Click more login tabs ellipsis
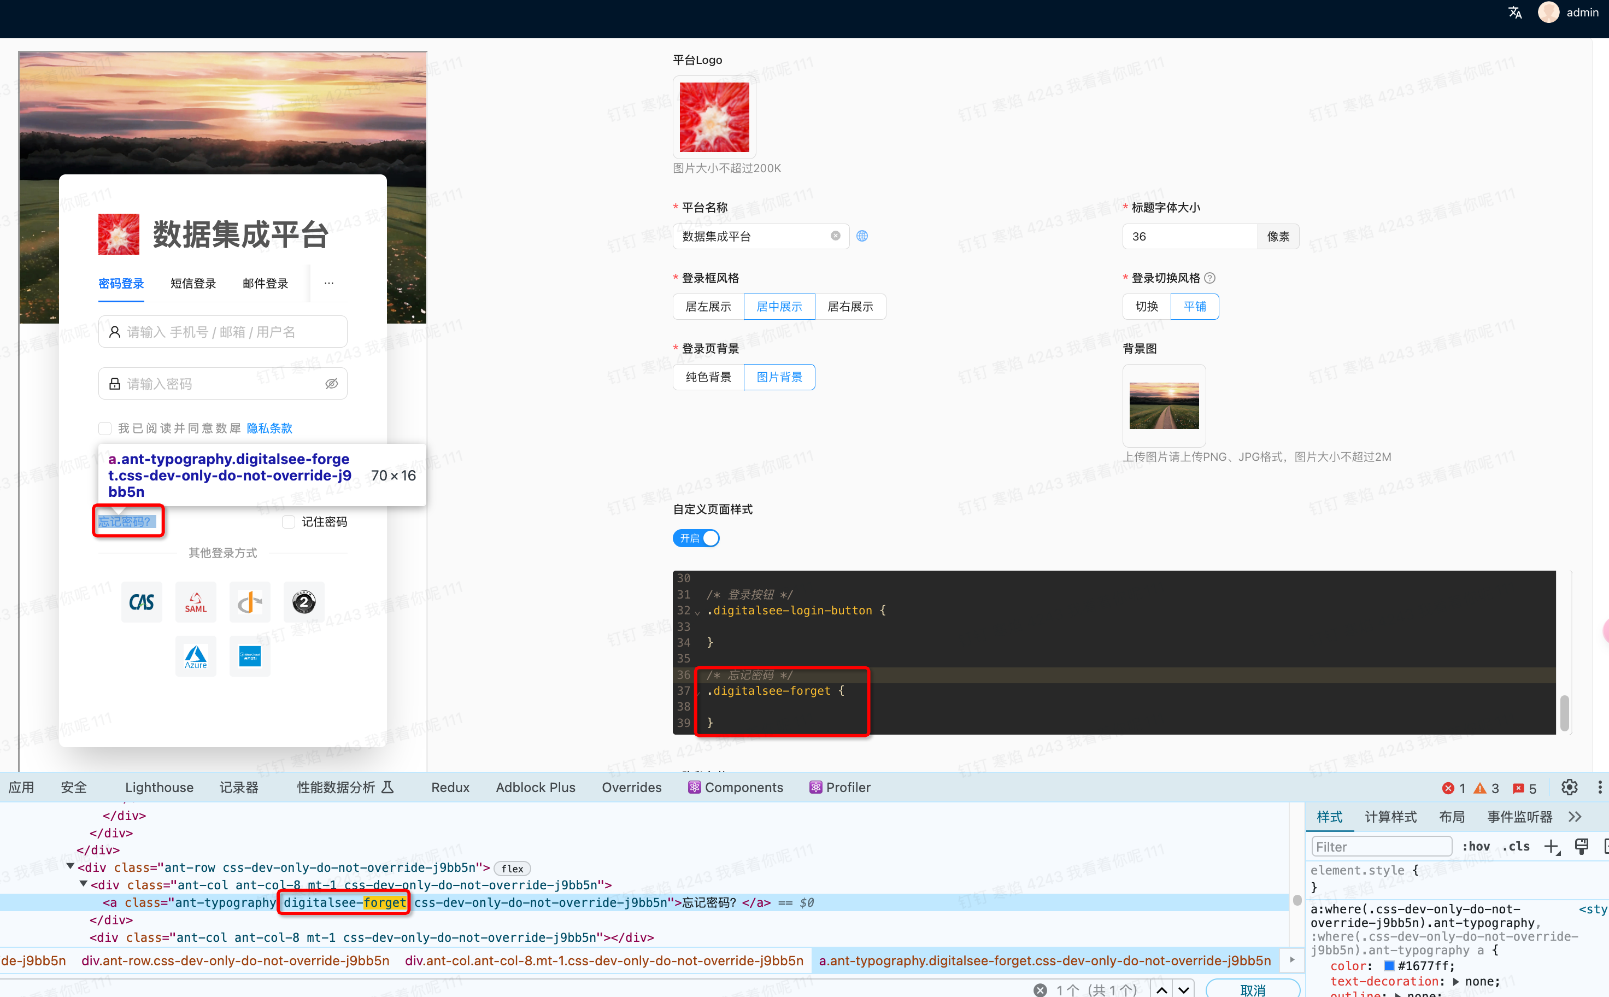1609x997 pixels. coord(329,284)
